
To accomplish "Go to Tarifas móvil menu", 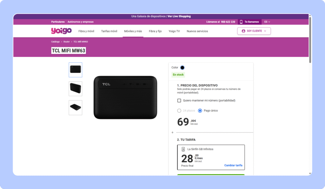I will coord(109,31).
